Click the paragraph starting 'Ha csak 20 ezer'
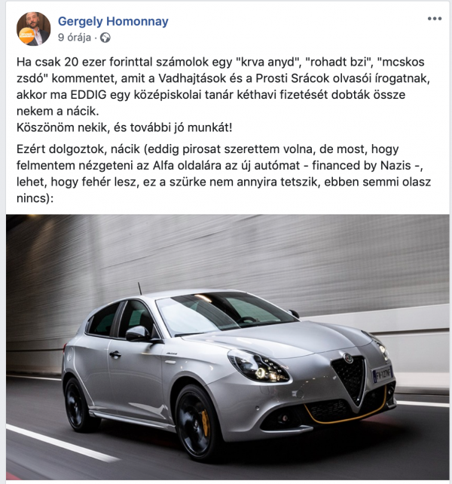 point(224,87)
